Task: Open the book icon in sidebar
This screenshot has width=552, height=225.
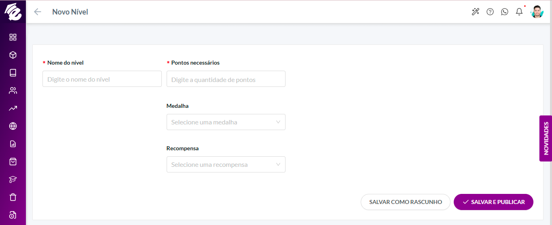Action: pos(13,73)
